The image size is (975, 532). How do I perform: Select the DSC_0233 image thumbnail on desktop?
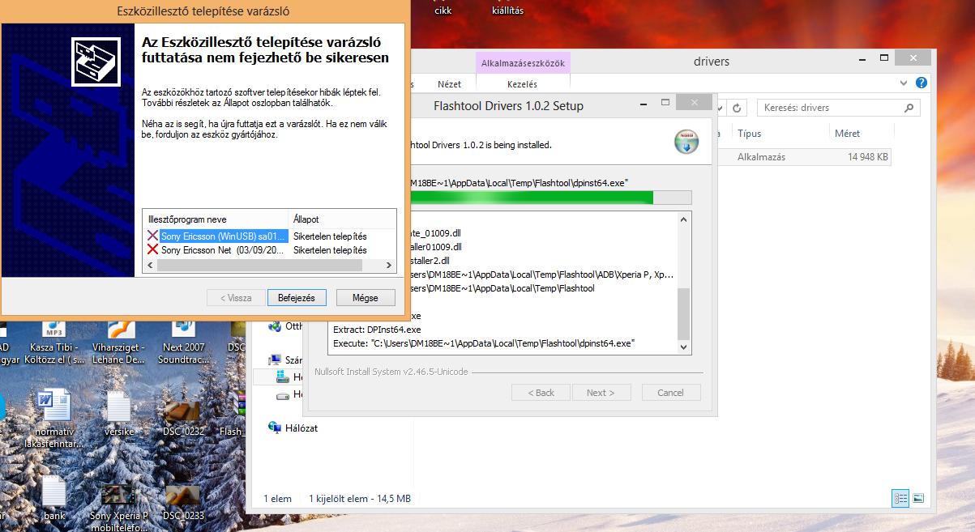pyautogui.click(x=183, y=500)
